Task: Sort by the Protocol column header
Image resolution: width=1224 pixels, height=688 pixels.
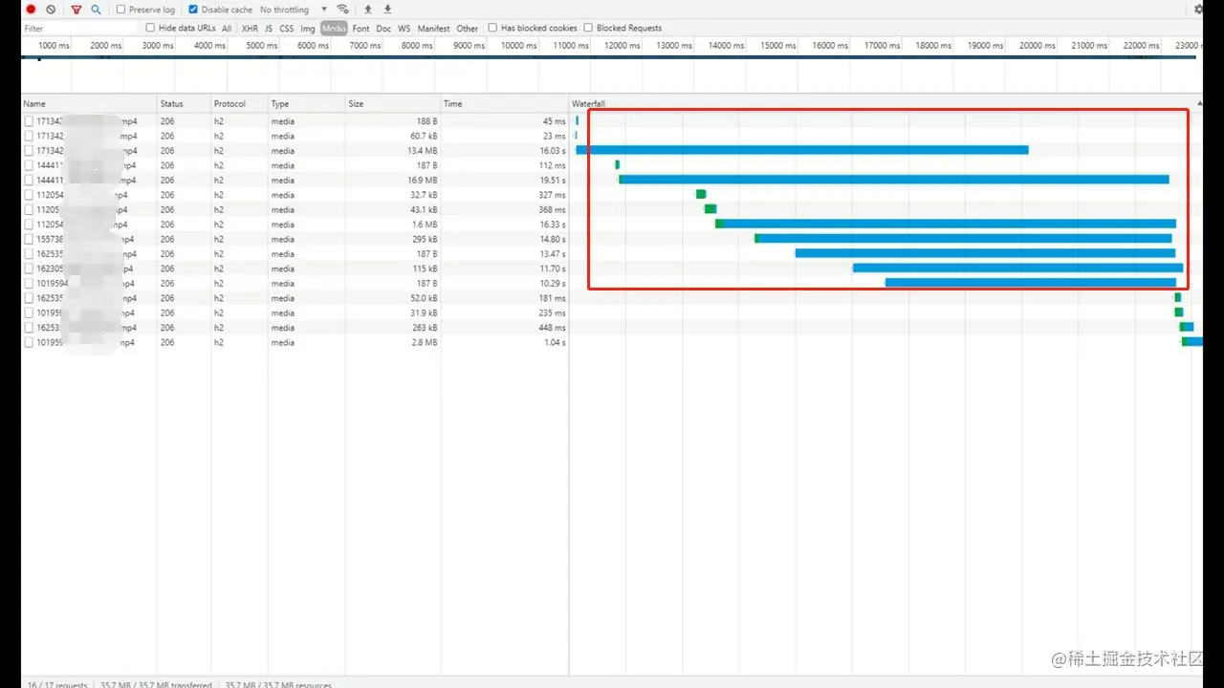Action: (239, 103)
